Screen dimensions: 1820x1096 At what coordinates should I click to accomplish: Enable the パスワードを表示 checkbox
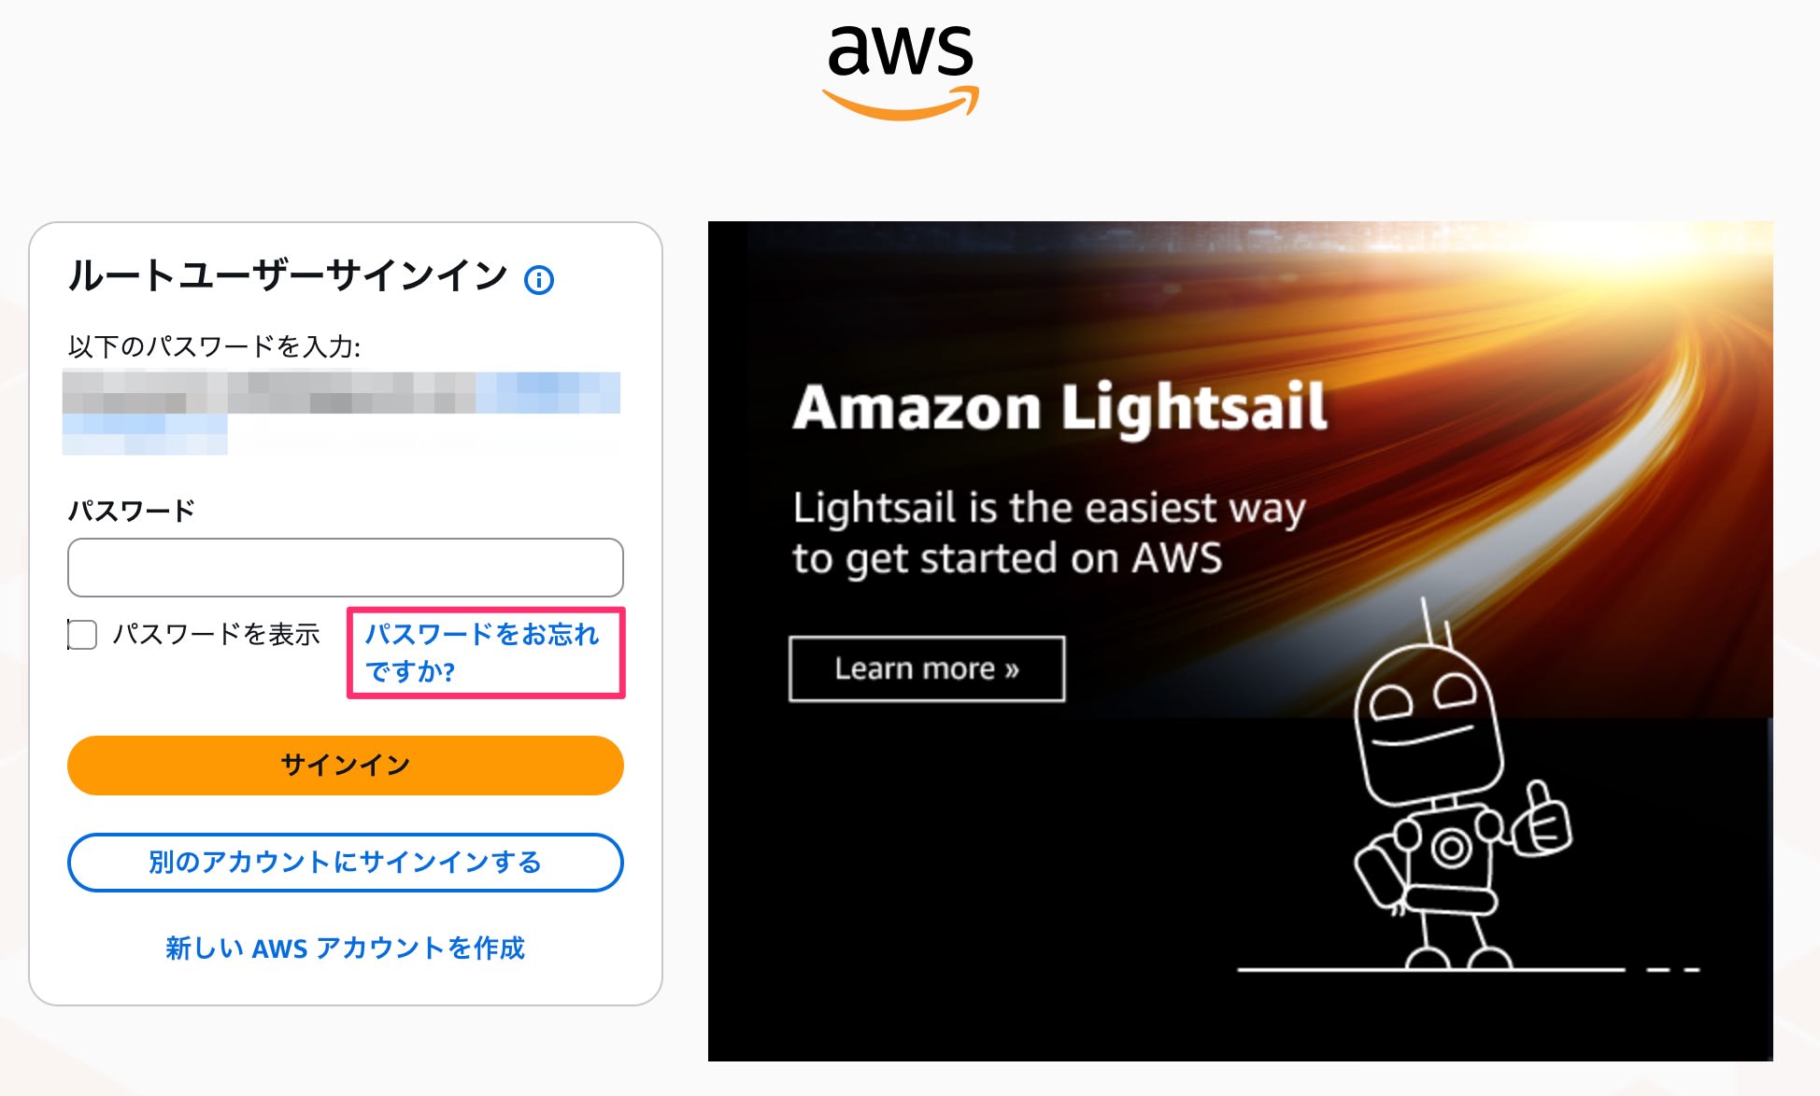82,634
